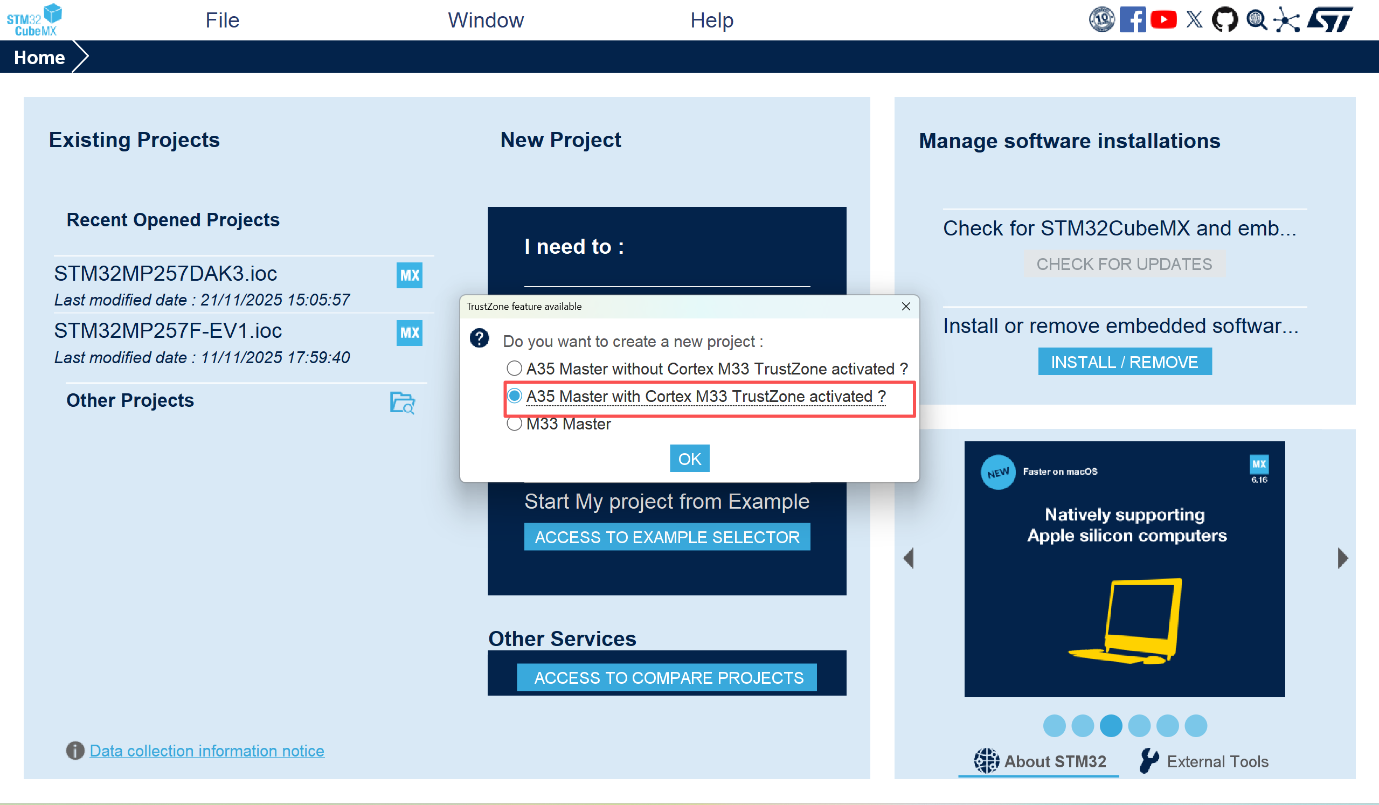Select A35 Master with TrustZone activated
This screenshot has width=1379, height=805.
pyautogui.click(x=514, y=395)
